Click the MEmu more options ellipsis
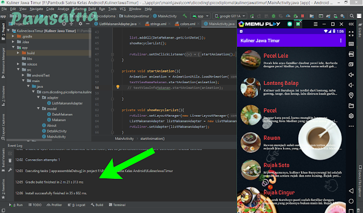Image resolution: width=363 pixels, height=213 pixels. pyautogui.click(x=351, y=126)
